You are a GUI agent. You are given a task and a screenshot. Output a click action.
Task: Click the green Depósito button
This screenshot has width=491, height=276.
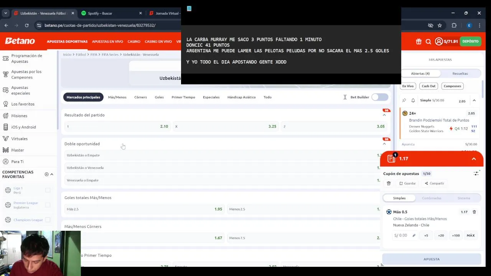pos(470,41)
